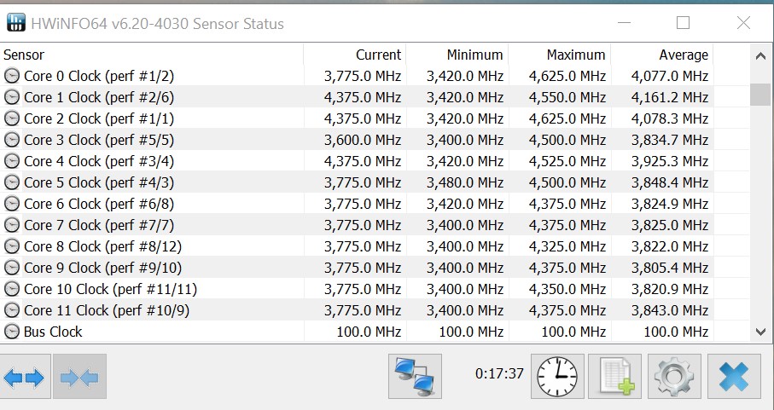The image size is (774, 410).
Task: Click the clock icon beside Bus Clock
Action: click(12, 332)
